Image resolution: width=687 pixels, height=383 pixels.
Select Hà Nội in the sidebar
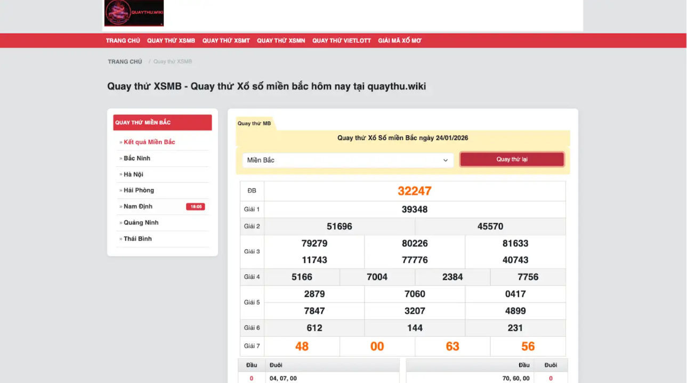[133, 174]
